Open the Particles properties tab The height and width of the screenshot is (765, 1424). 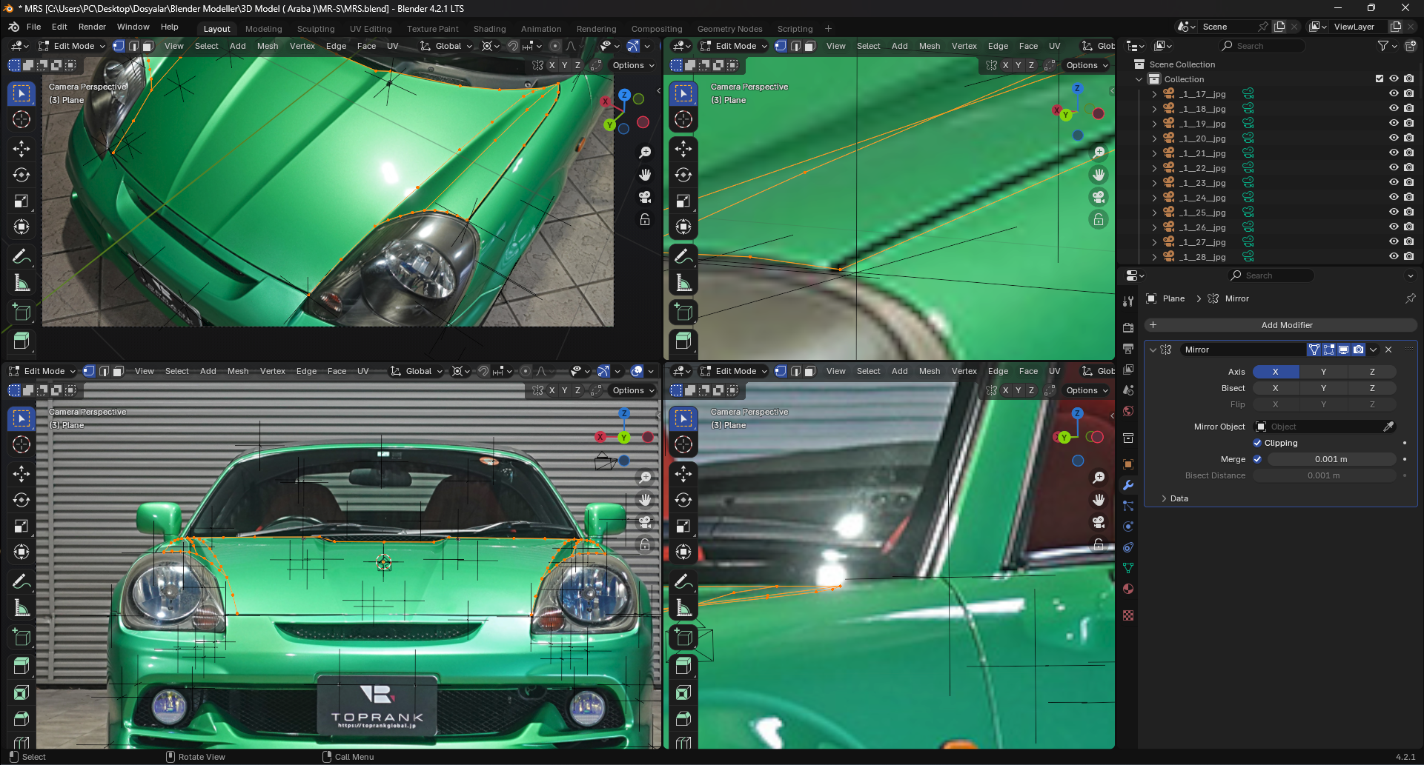point(1128,506)
